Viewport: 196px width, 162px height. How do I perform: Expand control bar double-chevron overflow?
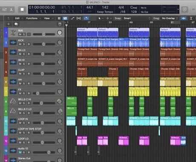coord(193,9)
